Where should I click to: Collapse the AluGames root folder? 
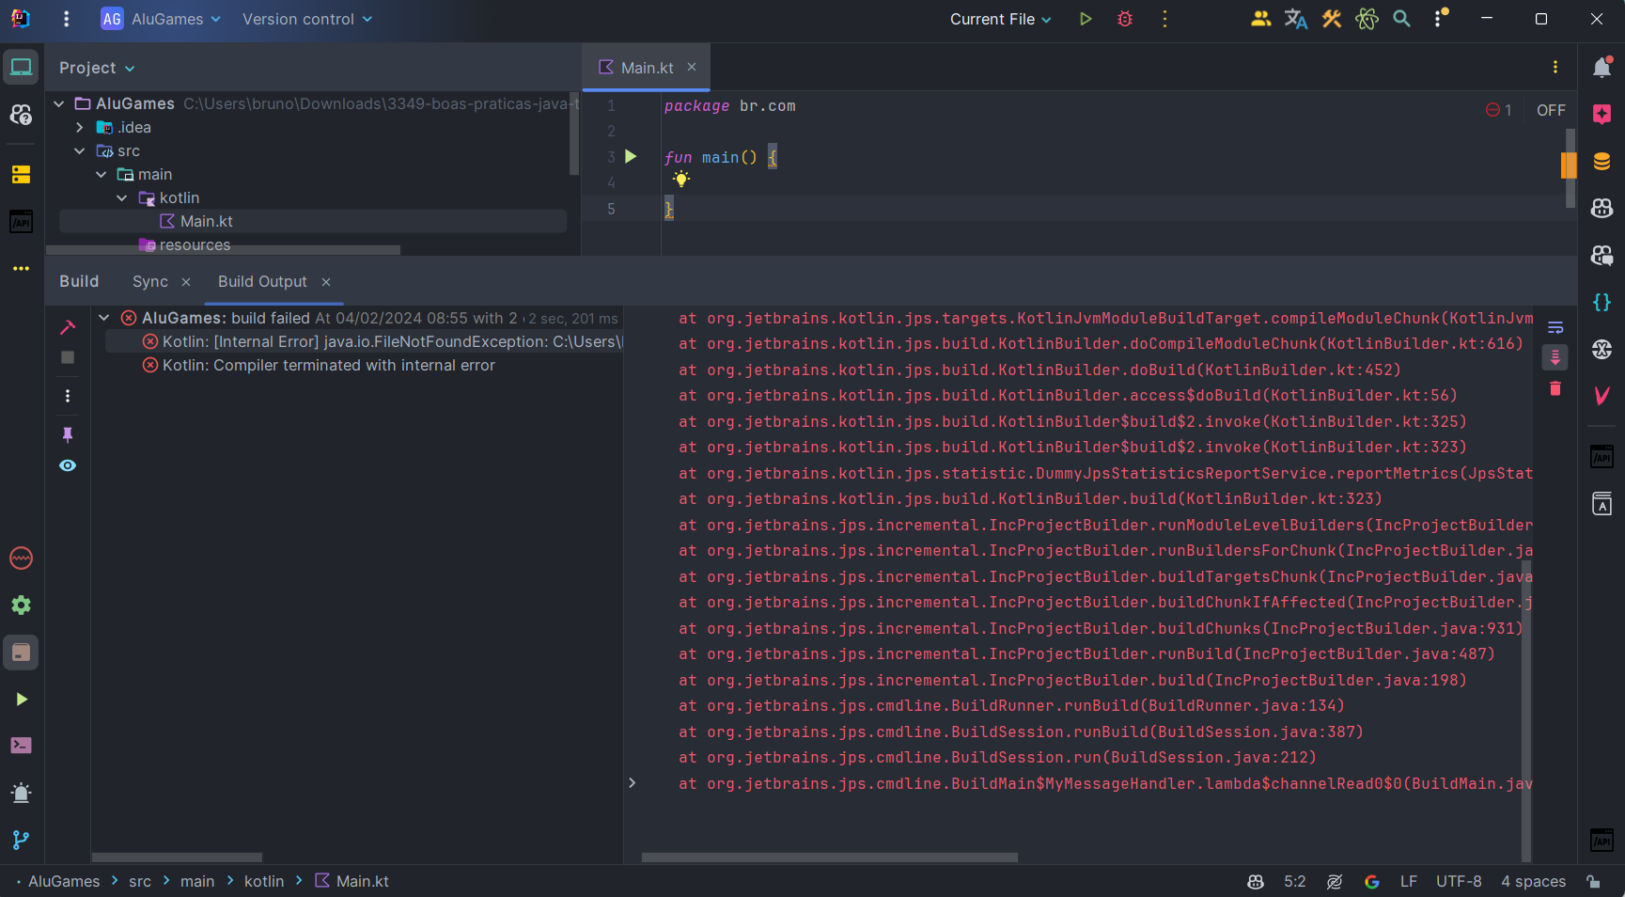pyautogui.click(x=59, y=103)
